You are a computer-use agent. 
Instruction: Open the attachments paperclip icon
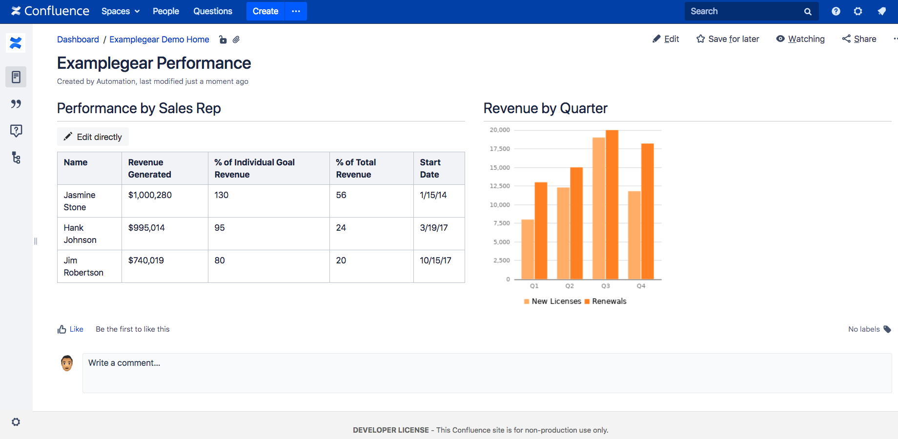(236, 40)
